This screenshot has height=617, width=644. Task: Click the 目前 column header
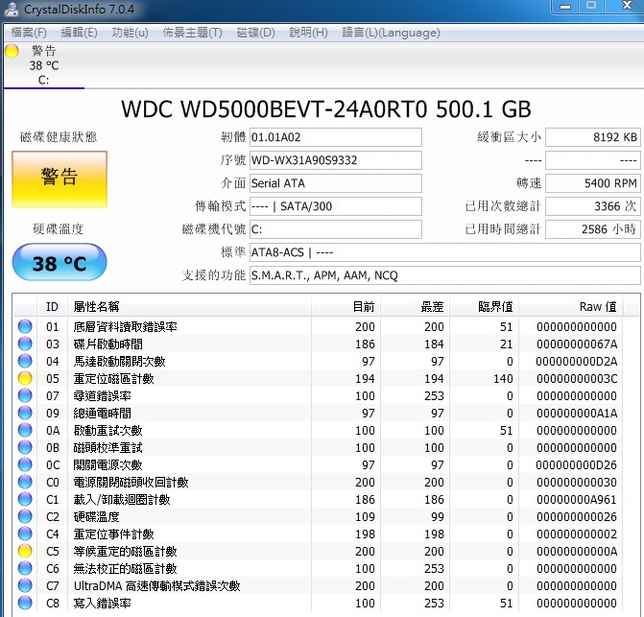pos(346,307)
